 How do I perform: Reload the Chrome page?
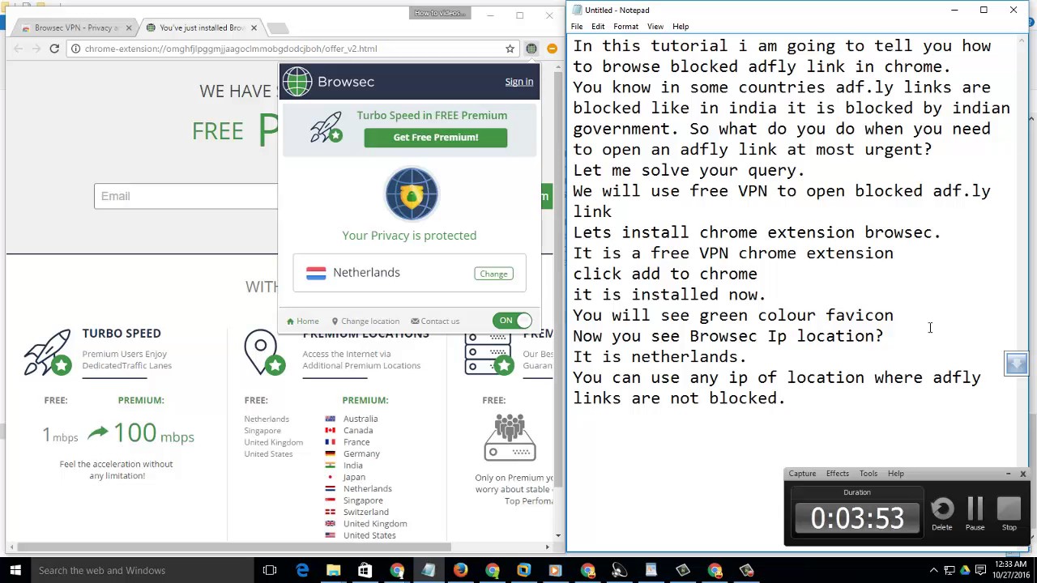(x=54, y=49)
